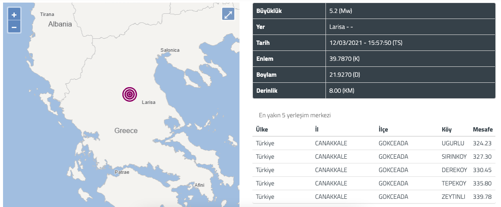Click the Albania label on the map
Image resolution: width=501 pixels, height=207 pixels.
tap(60, 24)
